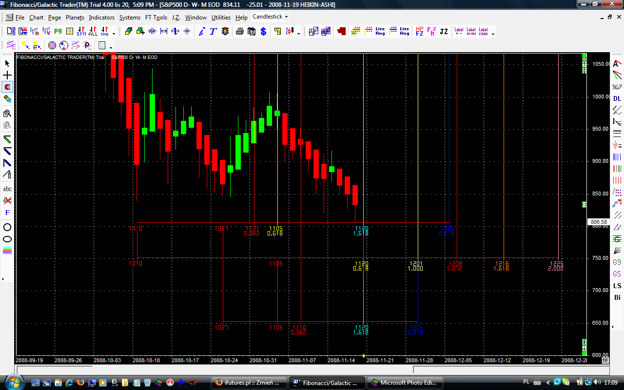Click the JZ toolbar icon

[444, 32]
